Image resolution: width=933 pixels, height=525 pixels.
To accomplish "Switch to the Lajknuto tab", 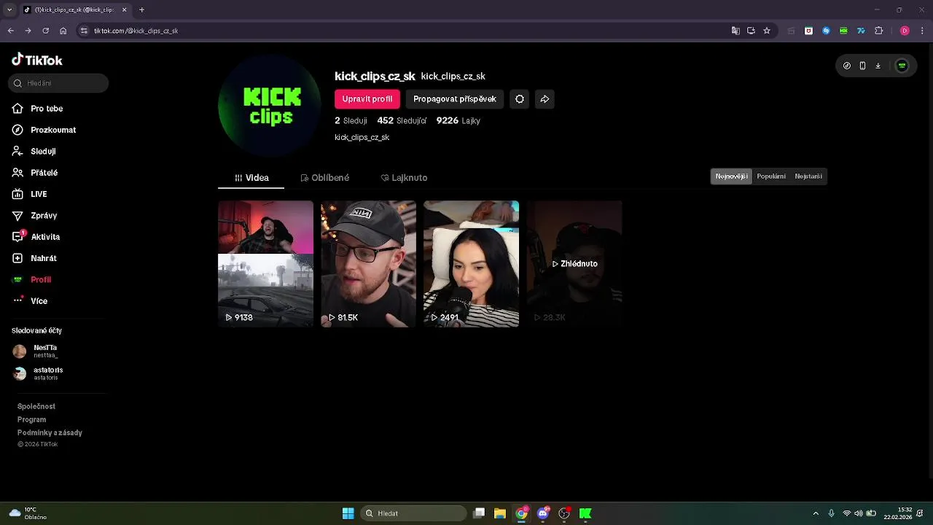I will pos(404,178).
